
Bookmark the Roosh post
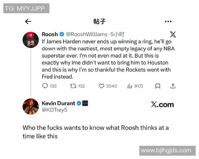click(158, 86)
